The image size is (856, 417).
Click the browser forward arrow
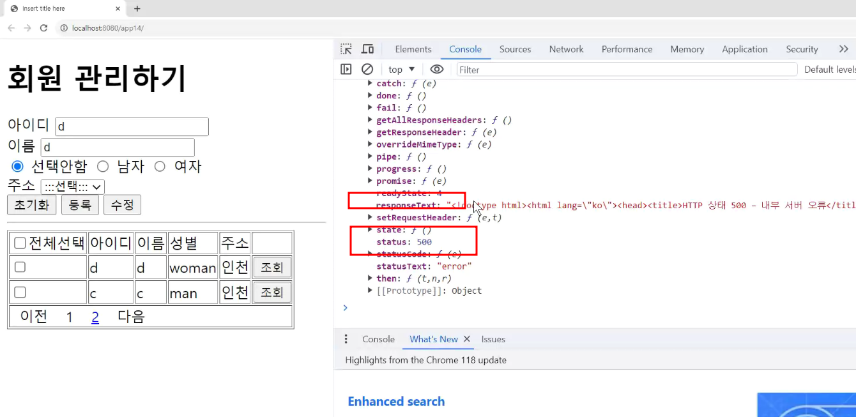pos(27,28)
